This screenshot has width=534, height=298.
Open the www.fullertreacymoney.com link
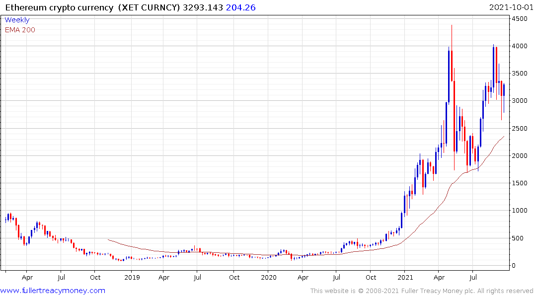(53, 291)
